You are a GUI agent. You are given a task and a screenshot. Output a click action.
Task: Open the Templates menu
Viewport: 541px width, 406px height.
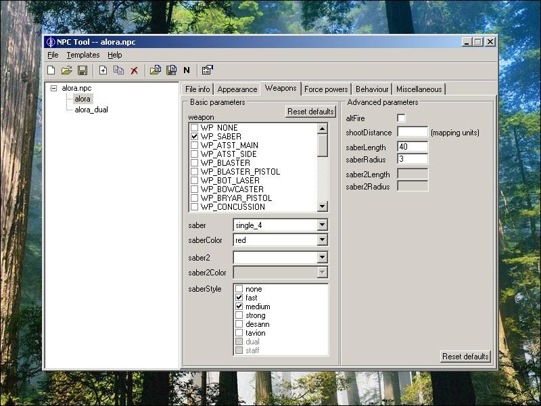pos(83,55)
